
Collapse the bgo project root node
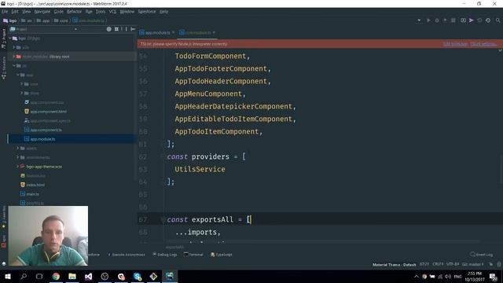click(10, 39)
